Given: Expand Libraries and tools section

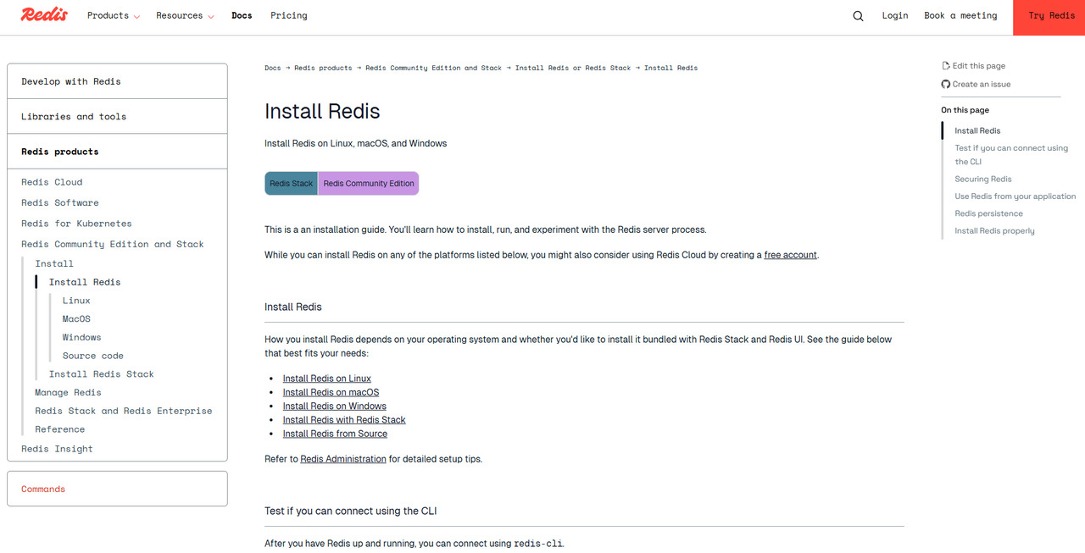Looking at the screenshot, I should tap(117, 116).
